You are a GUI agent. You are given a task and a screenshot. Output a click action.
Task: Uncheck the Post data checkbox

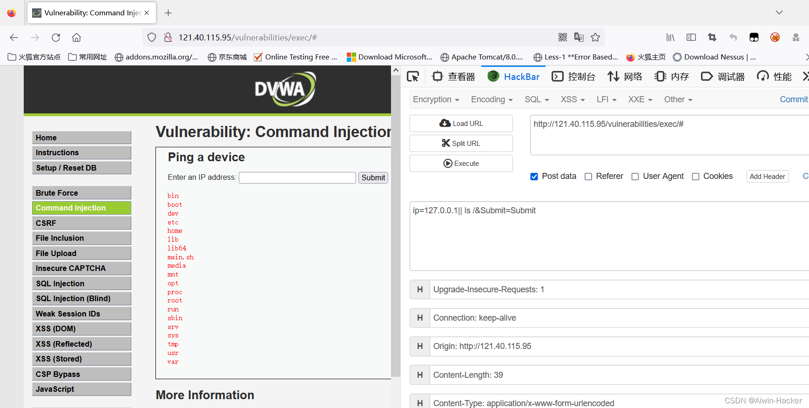(x=534, y=177)
